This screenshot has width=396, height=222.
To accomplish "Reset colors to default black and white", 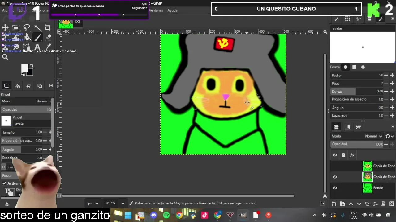I will (x=23, y=74).
